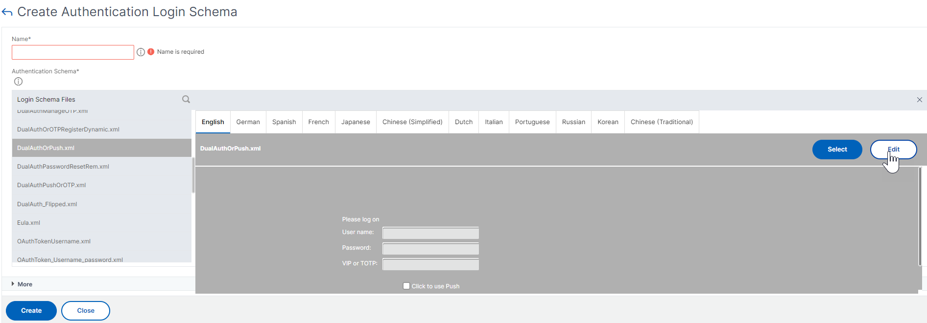Screen dimensions: 927x323
Task: Search the Login Schema Files list
Action: (186, 99)
